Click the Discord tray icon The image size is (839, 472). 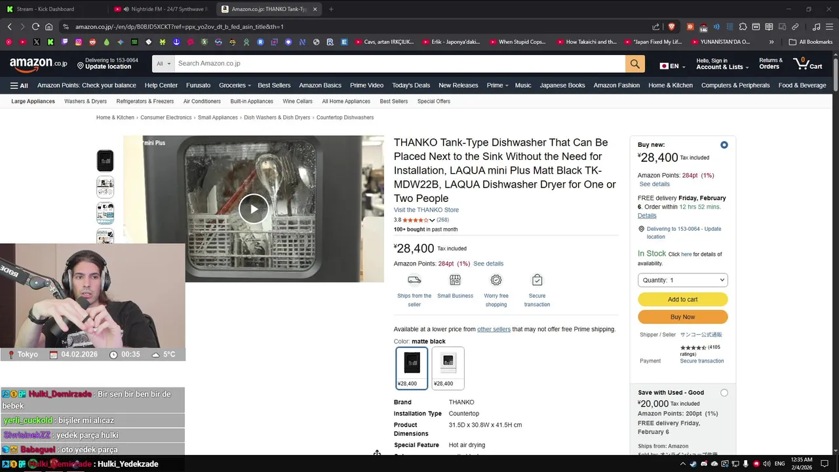pos(704,463)
